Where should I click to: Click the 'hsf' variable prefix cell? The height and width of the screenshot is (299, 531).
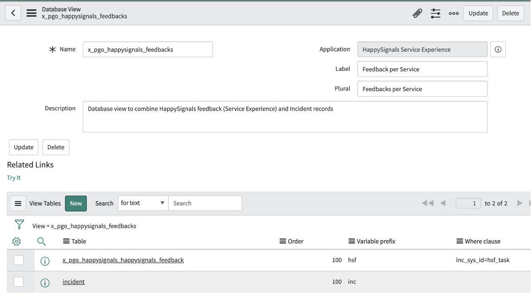[x=352, y=260]
